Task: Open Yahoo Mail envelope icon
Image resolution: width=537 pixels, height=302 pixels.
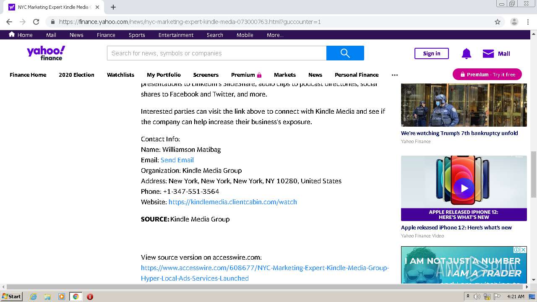Action: click(488, 53)
